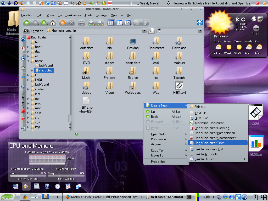The width and height of the screenshot is (268, 201).
Task: Switch to virtual desktop 4 in pager
Action: [x=57, y=197]
